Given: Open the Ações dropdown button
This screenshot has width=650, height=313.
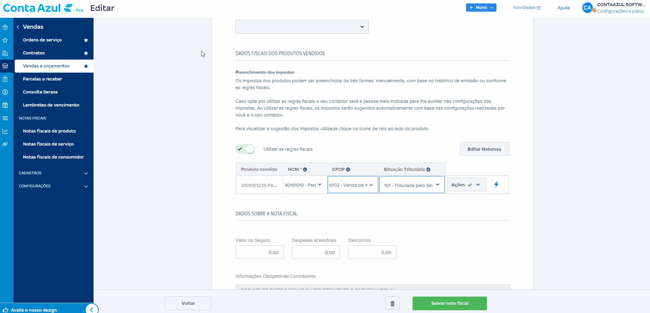Looking at the screenshot, I should point(466,185).
